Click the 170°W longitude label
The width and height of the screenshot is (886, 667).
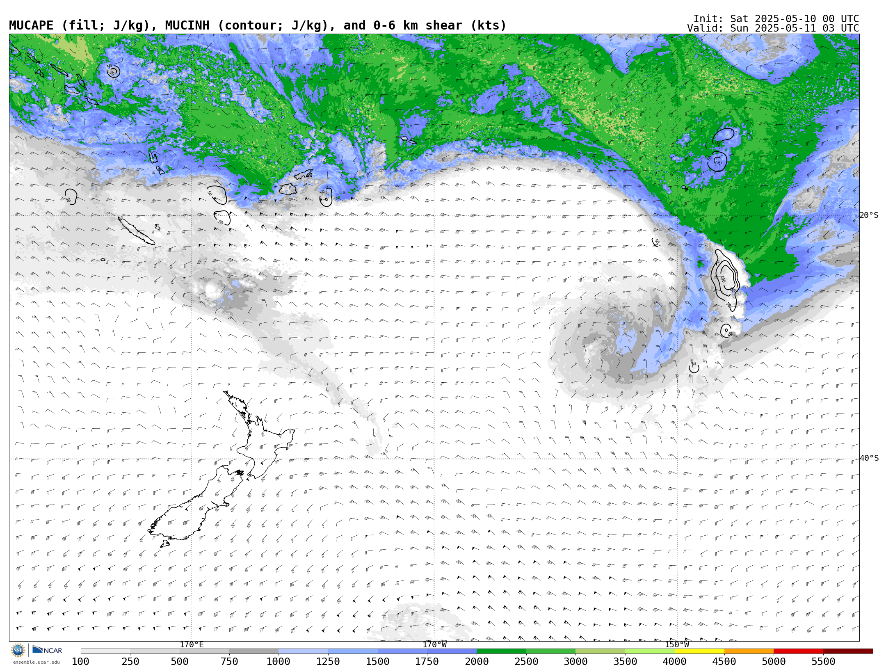[435, 644]
